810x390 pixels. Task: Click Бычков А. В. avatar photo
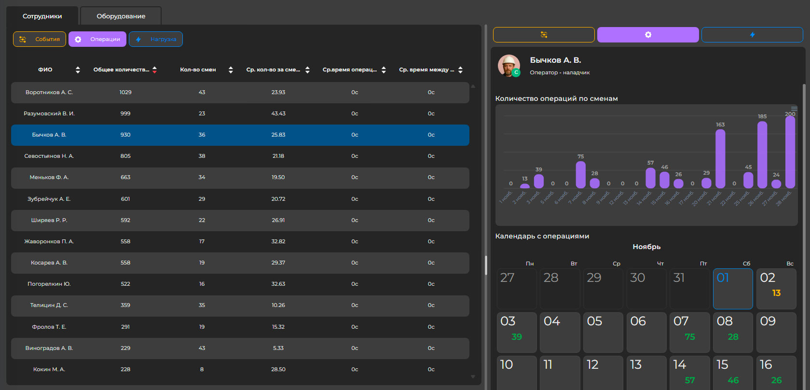pyautogui.click(x=508, y=65)
